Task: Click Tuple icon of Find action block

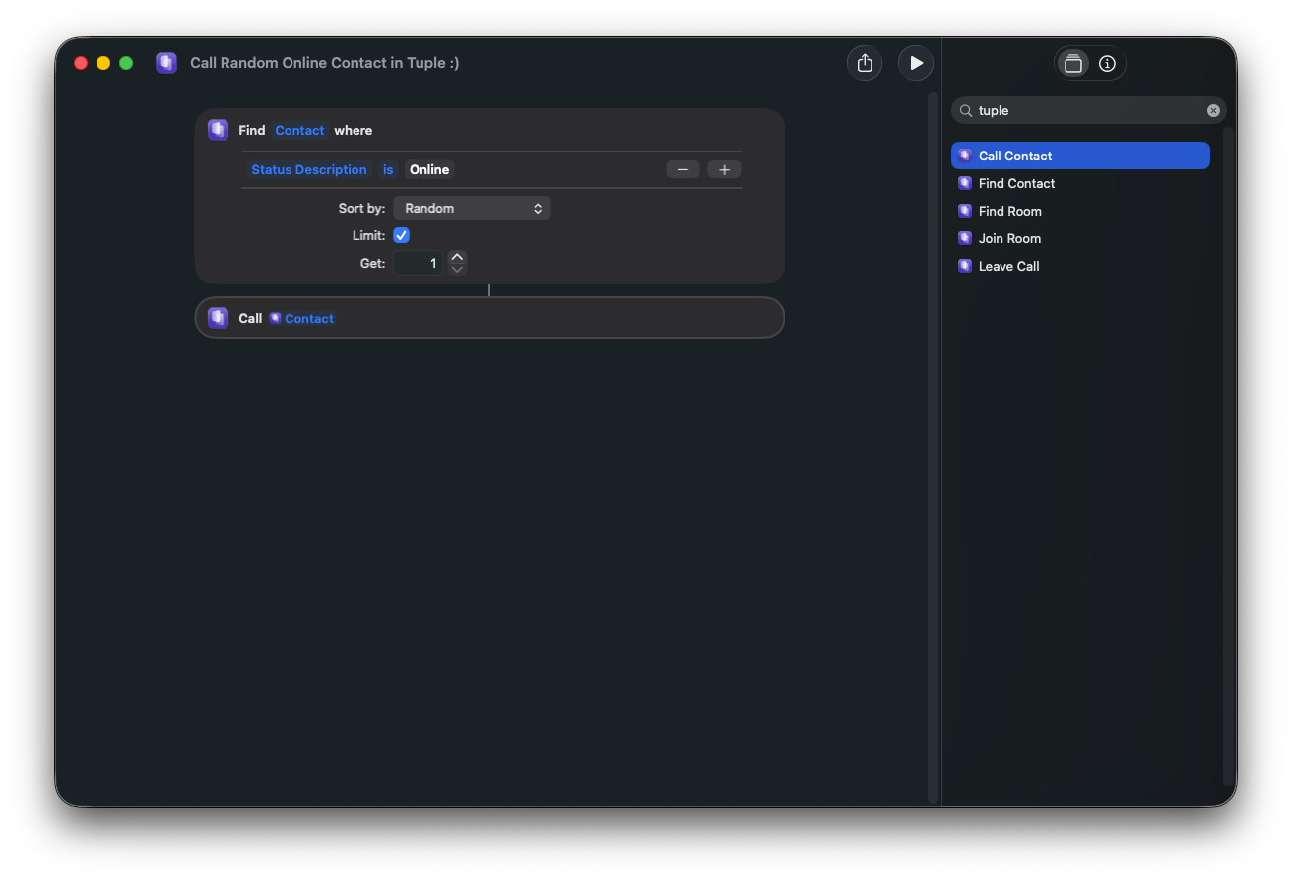Action: (218, 130)
